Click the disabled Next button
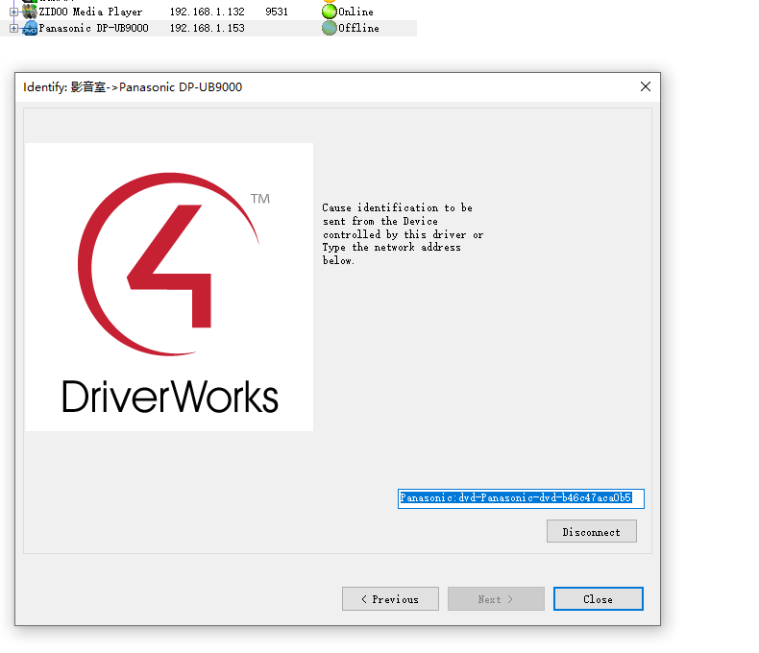The width and height of the screenshot is (759, 653). pos(496,599)
